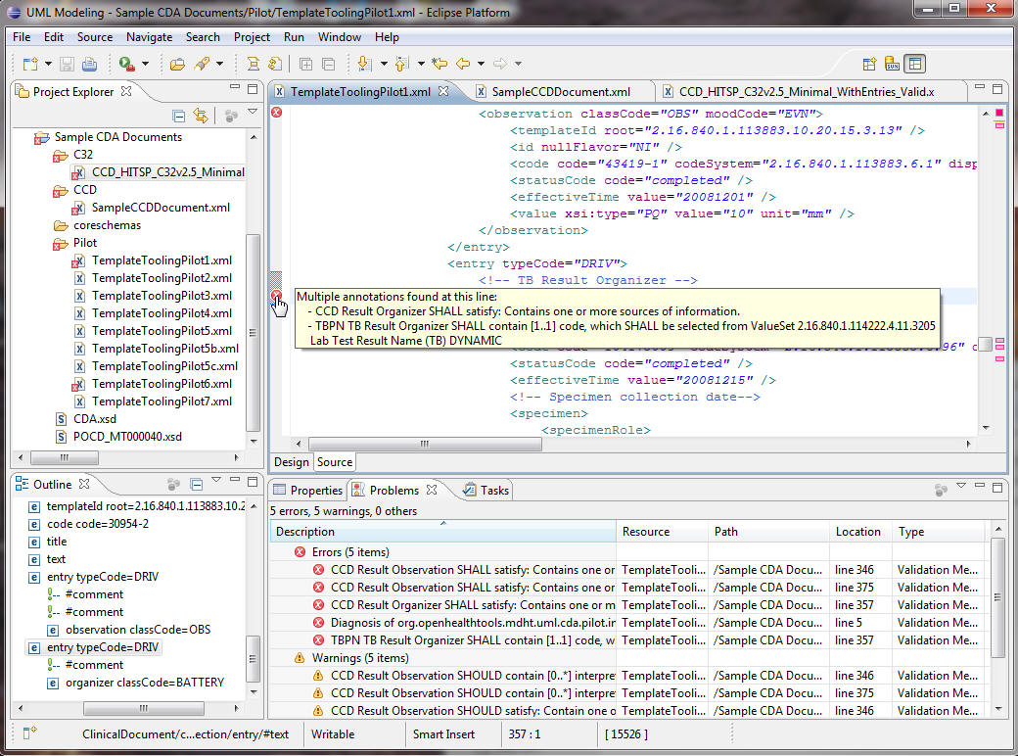Click the Back navigation arrow

(x=463, y=65)
